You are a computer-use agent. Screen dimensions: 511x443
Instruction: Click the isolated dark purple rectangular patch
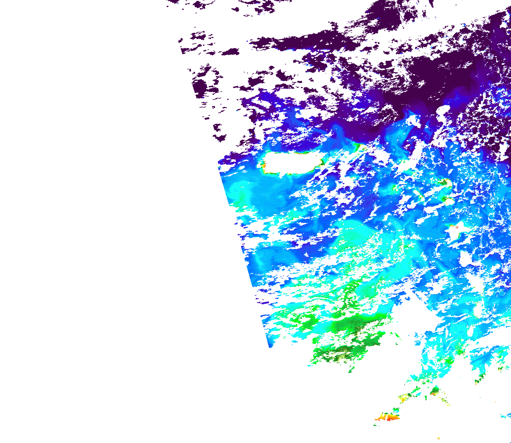(199, 86)
